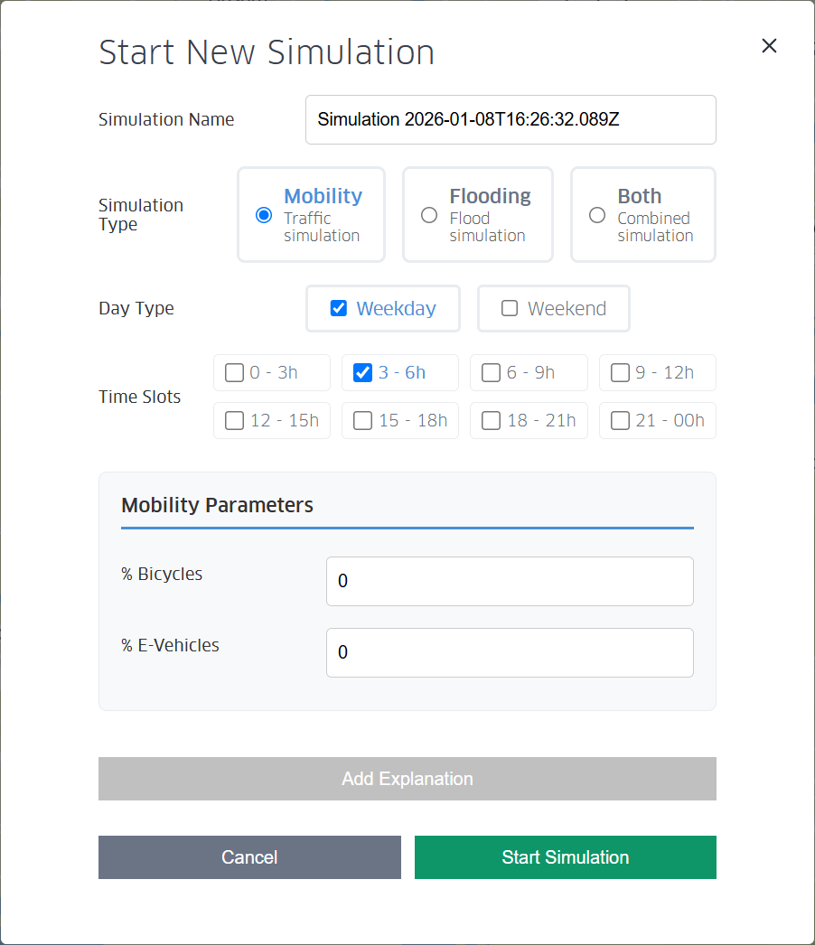Check the 0 - 3h time slot

tap(234, 373)
